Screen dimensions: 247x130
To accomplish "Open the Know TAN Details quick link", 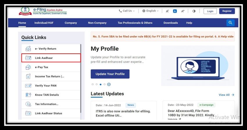I will point(51,95).
